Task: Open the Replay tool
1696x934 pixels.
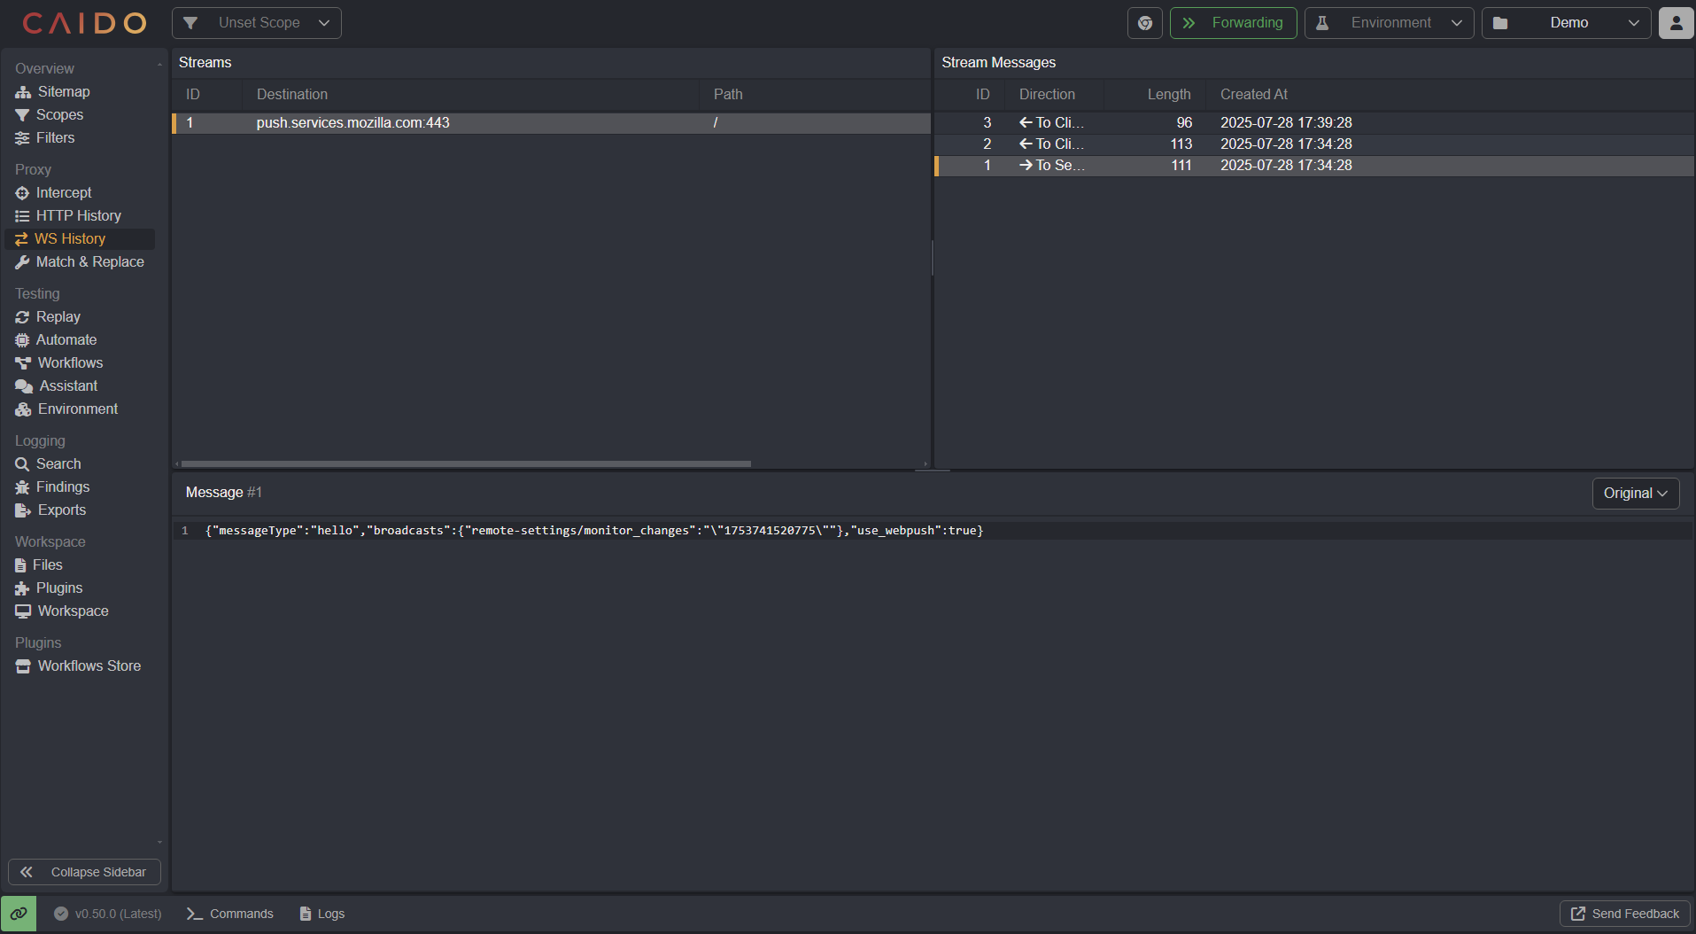Action: click(x=57, y=316)
